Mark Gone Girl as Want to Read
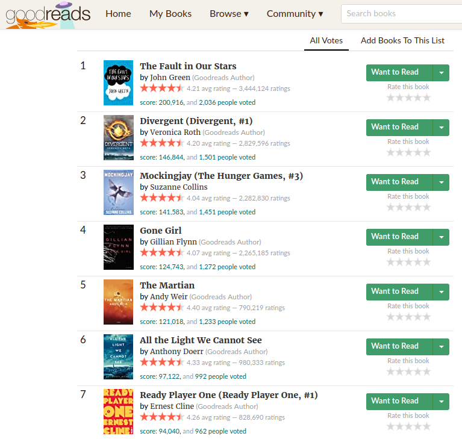 point(399,237)
